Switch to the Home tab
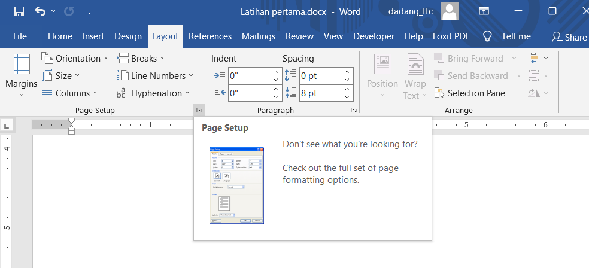 (60, 36)
